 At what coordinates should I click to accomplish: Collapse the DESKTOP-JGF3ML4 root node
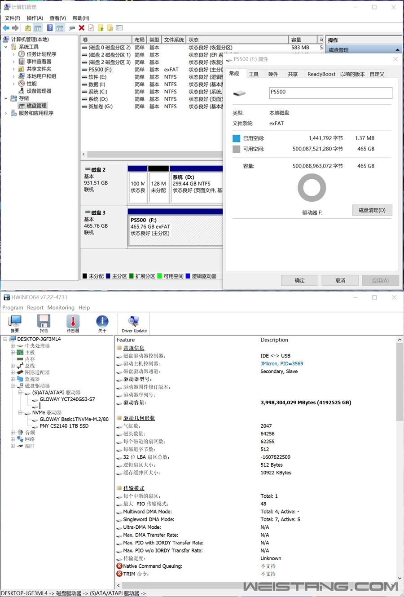click(5, 339)
